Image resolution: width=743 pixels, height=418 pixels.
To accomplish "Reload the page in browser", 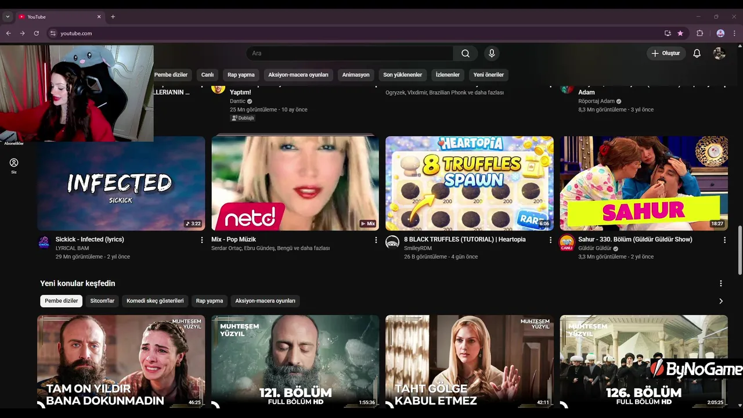I will 37,33.
